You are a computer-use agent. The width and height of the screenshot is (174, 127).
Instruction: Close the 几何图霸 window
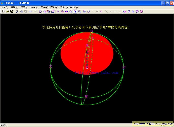(171, 3)
